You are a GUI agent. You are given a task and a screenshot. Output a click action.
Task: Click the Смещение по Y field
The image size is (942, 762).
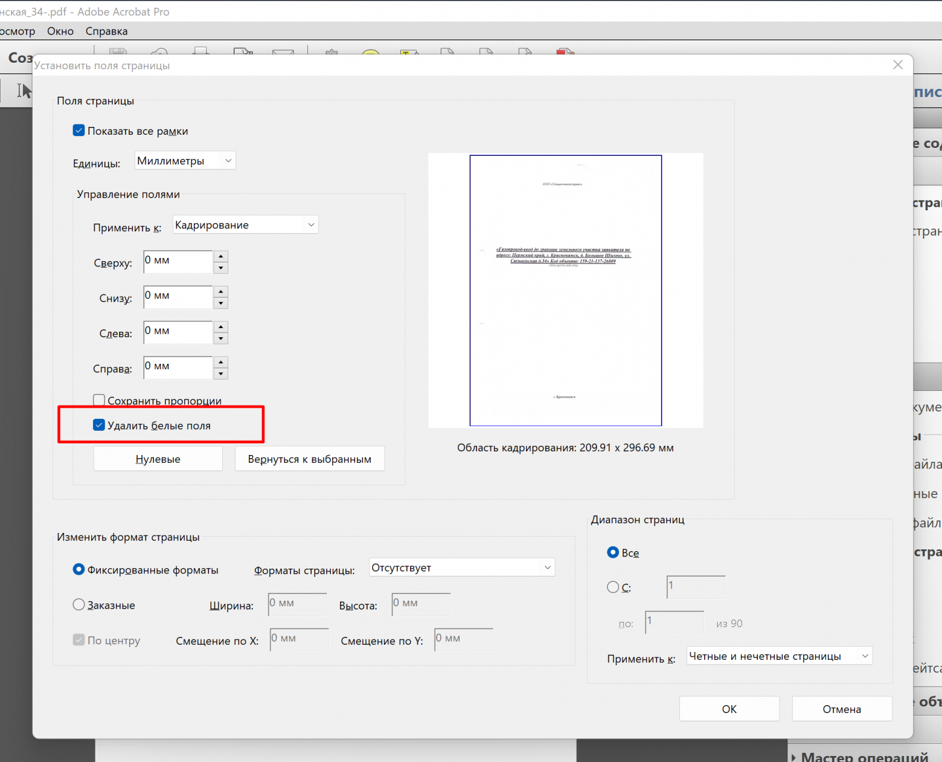click(464, 639)
